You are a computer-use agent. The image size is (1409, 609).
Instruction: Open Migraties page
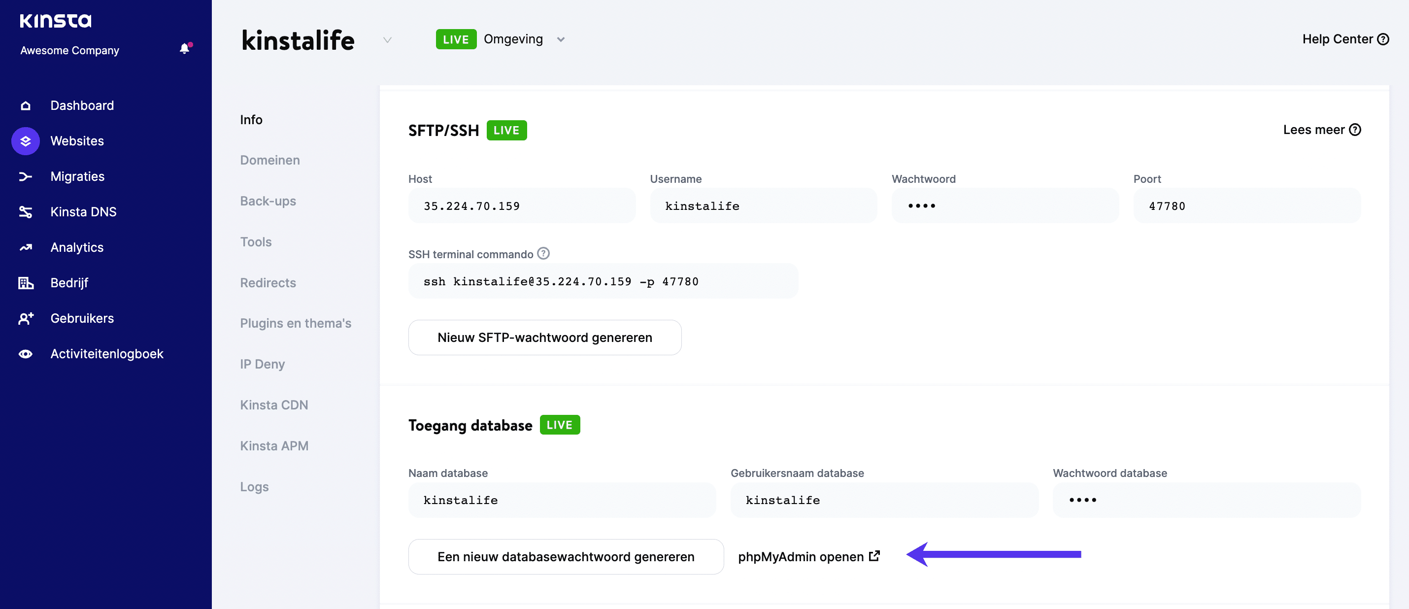[x=77, y=177]
